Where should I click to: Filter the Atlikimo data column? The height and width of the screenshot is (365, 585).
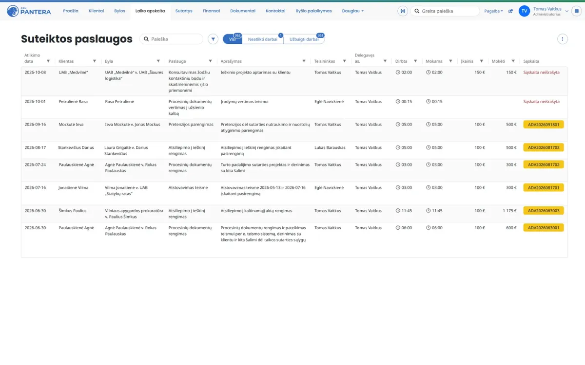coord(48,61)
